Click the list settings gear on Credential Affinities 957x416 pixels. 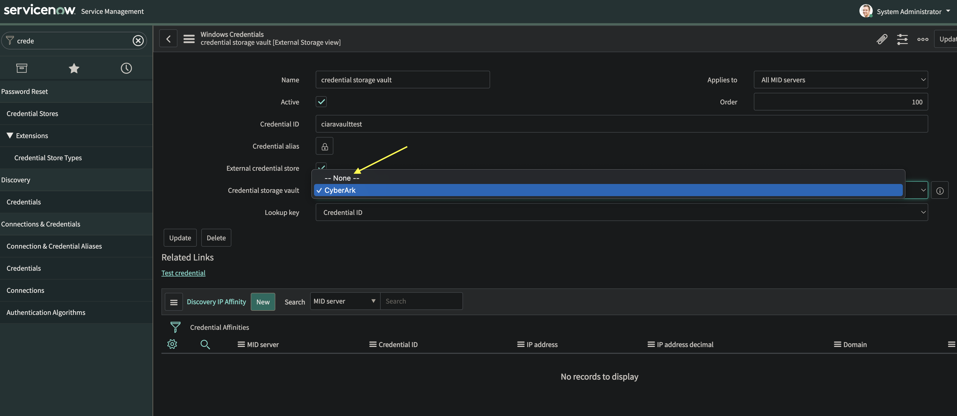click(172, 344)
